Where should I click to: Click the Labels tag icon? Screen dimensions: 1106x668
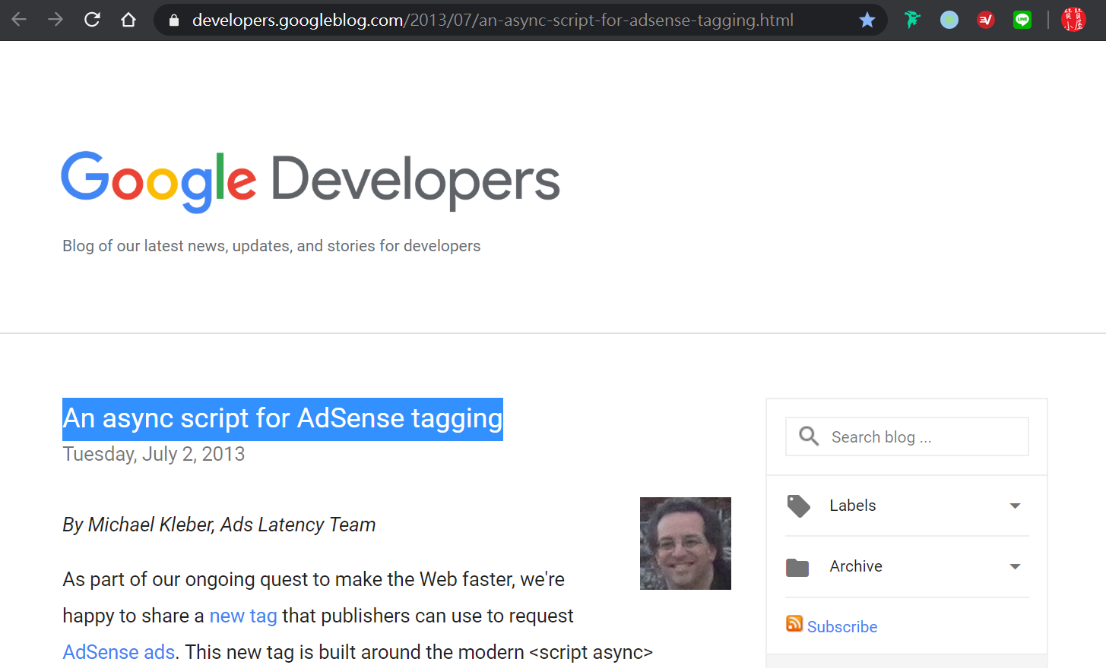pyautogui.click(x=798, y=506)
